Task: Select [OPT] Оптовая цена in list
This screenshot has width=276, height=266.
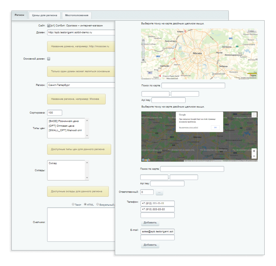Action: [61, 126]
